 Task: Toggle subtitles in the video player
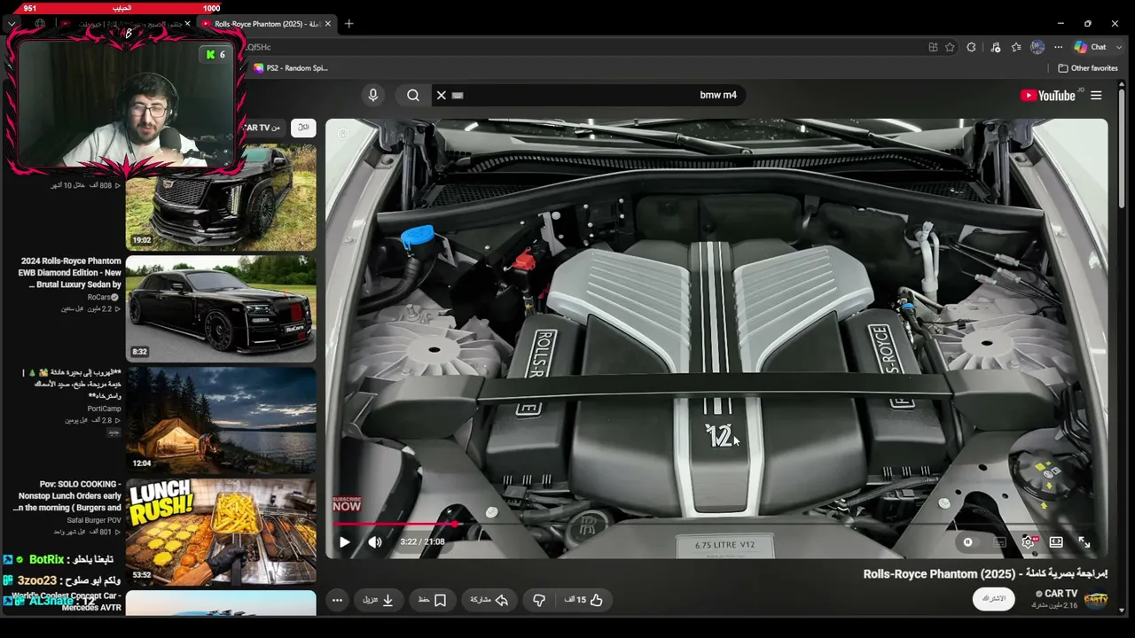click(1000, 542)
